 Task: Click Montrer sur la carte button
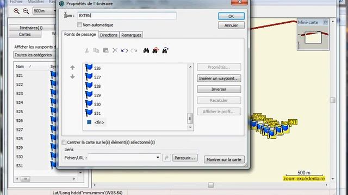coord(224,159)
